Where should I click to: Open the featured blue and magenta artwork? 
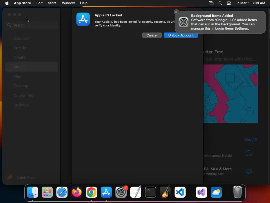pyautogui.click(x=230, y=94)
